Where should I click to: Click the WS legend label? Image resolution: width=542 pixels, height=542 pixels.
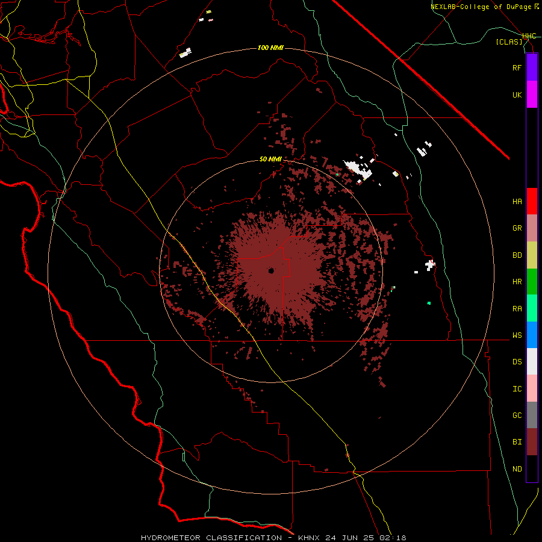[x=517, y=335]
